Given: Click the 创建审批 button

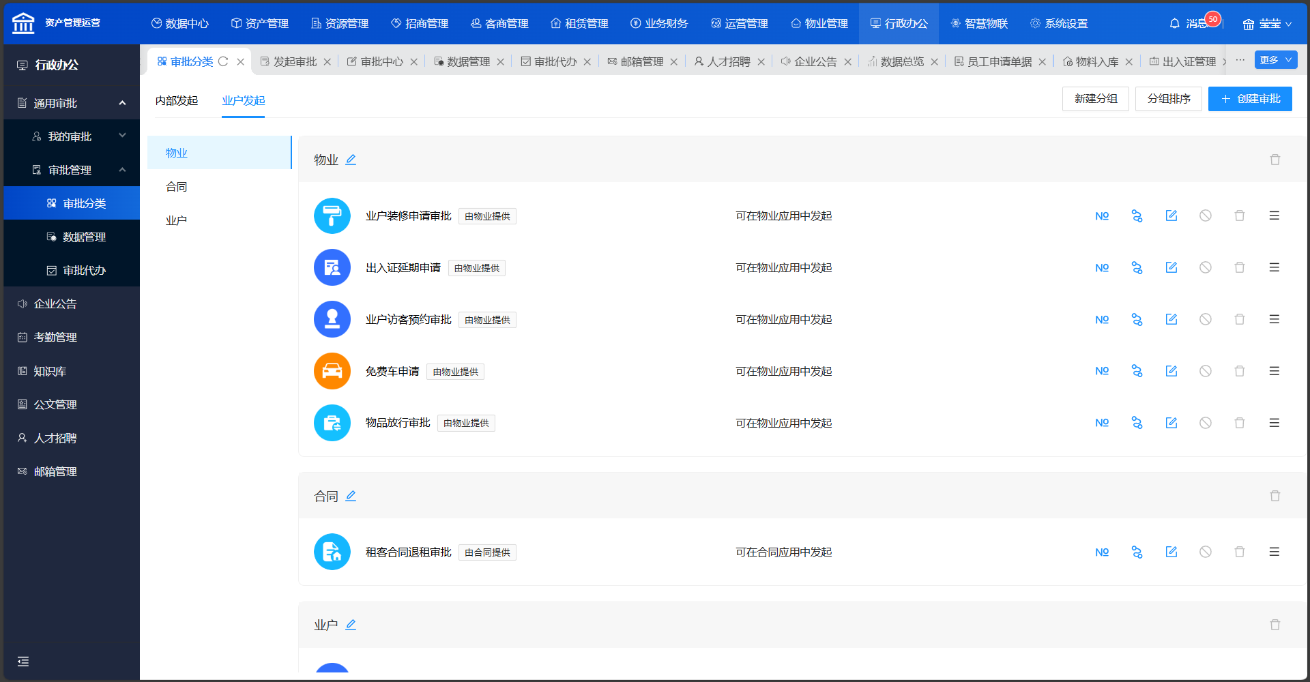Looking at the screenshot, I should (1249, 99).
